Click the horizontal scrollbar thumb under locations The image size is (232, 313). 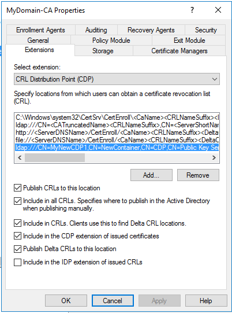coord(55,158)
